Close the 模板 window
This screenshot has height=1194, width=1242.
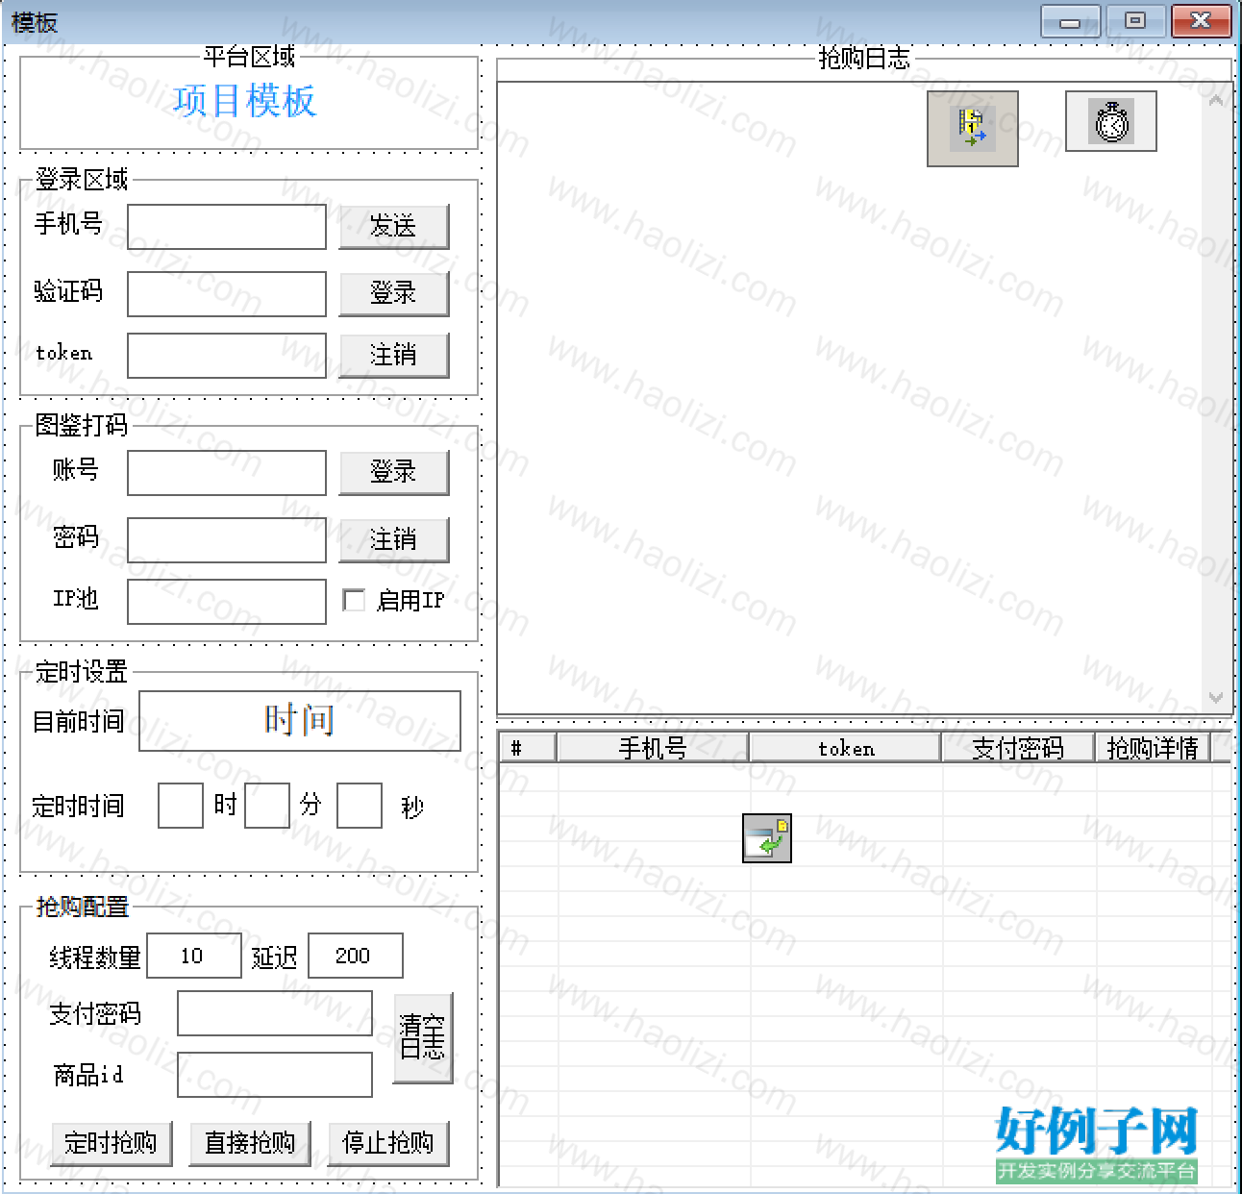1202,21
